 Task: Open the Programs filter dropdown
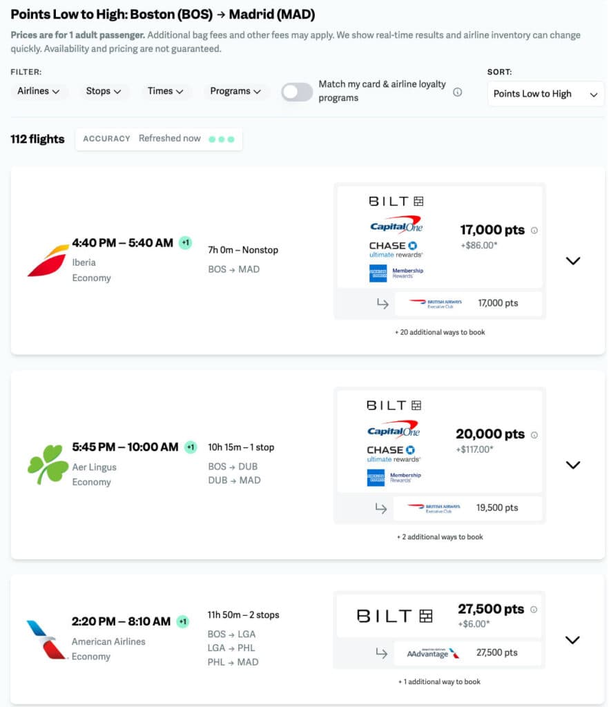pos(235,91)
